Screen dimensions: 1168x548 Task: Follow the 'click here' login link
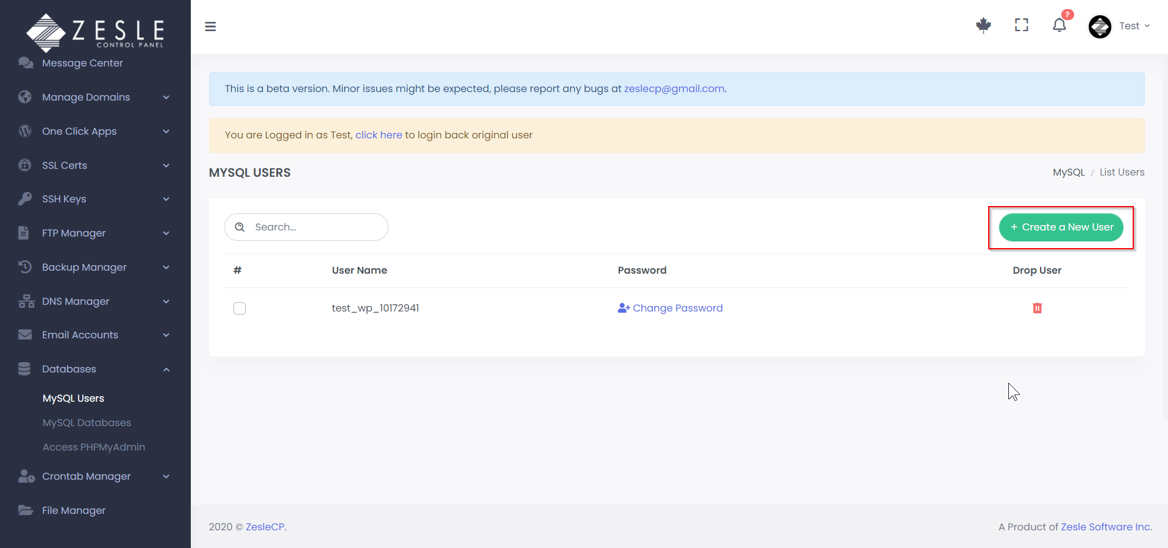379,135
